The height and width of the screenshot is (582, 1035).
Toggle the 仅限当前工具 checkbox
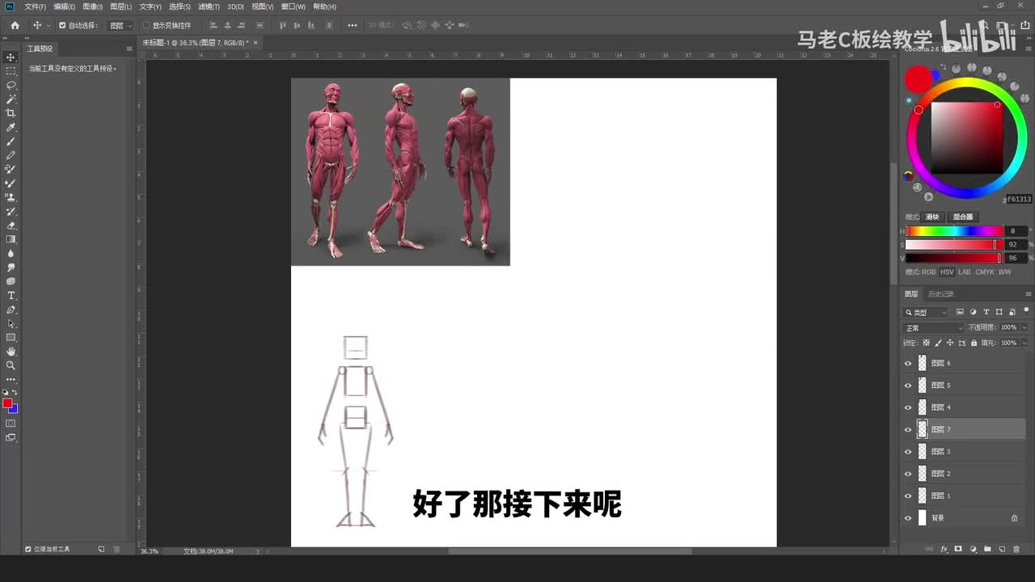point(28,549)
